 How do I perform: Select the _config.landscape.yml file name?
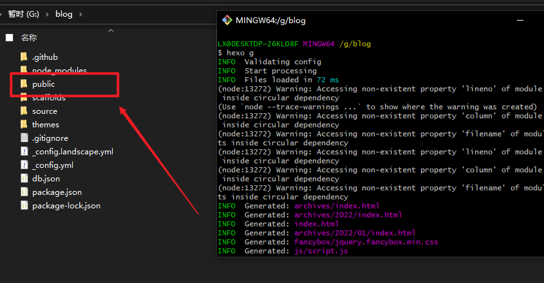point(73,152)
